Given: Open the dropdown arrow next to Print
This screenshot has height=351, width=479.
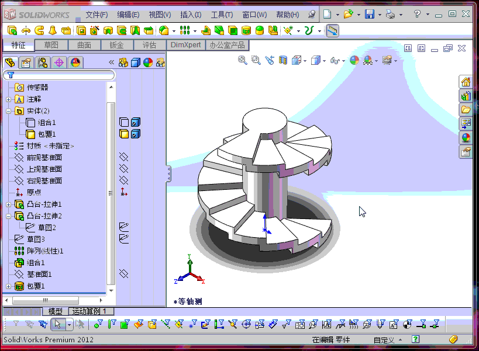Looking at the screenshot, I should pos(401,15).
